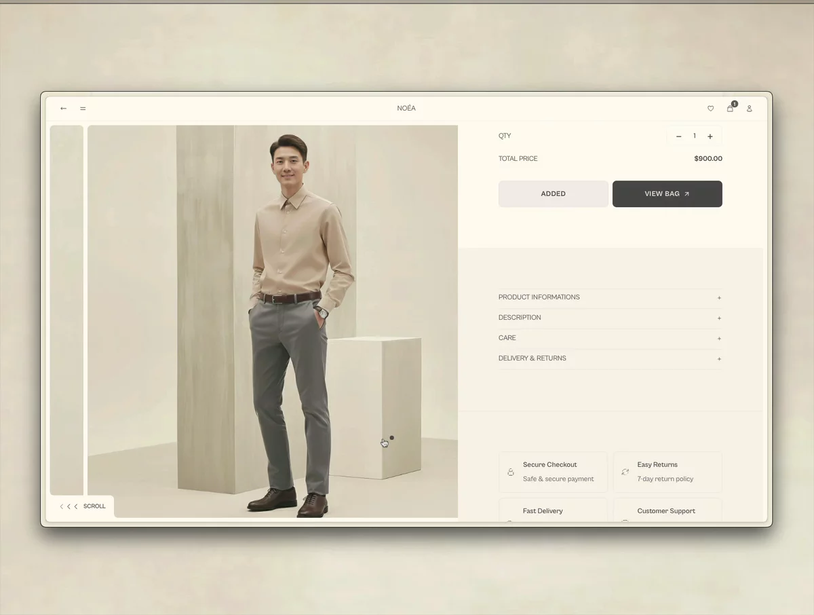Open the shopping bag icon

(730, 109)
